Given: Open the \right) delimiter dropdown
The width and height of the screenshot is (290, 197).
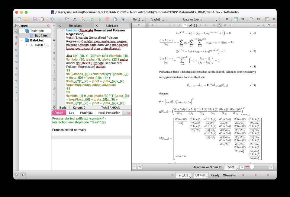Looking at the screenshot, I should (158, 19).
